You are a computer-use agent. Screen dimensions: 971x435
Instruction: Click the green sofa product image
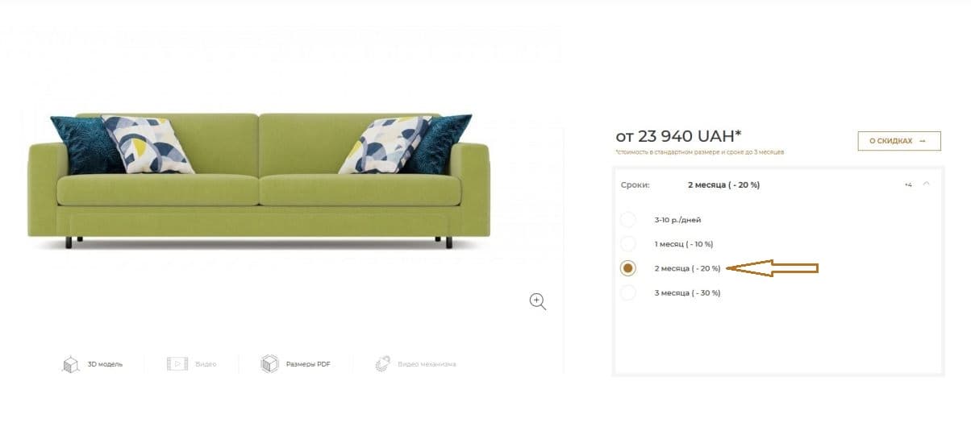tap(258, 180)
